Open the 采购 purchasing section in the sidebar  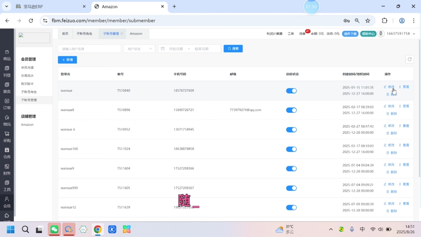tap(7, 137)
